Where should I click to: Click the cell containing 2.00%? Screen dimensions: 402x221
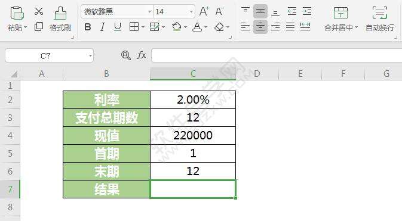click(193, 99)
